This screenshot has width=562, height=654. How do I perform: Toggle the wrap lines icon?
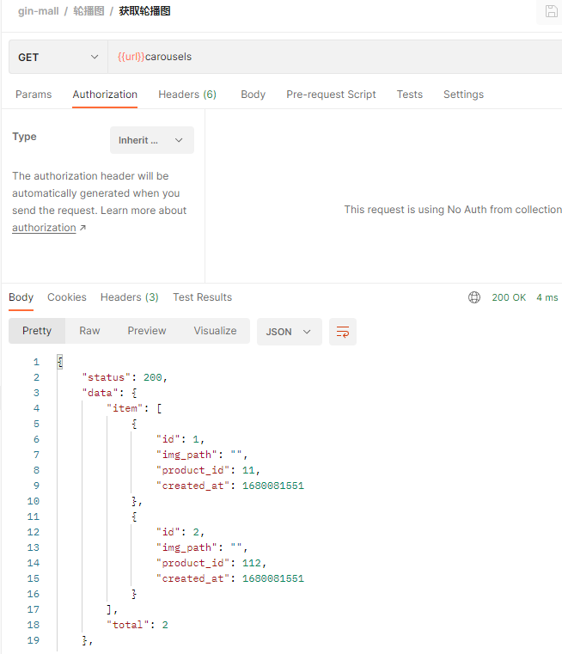343,332
